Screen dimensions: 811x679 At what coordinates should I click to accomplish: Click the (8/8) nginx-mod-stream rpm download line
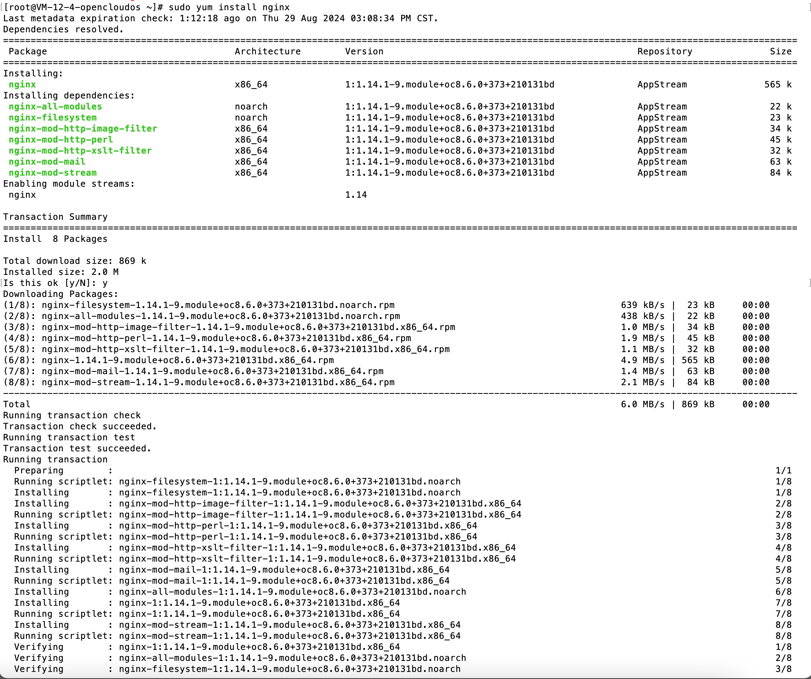click(x=386, y=382)
